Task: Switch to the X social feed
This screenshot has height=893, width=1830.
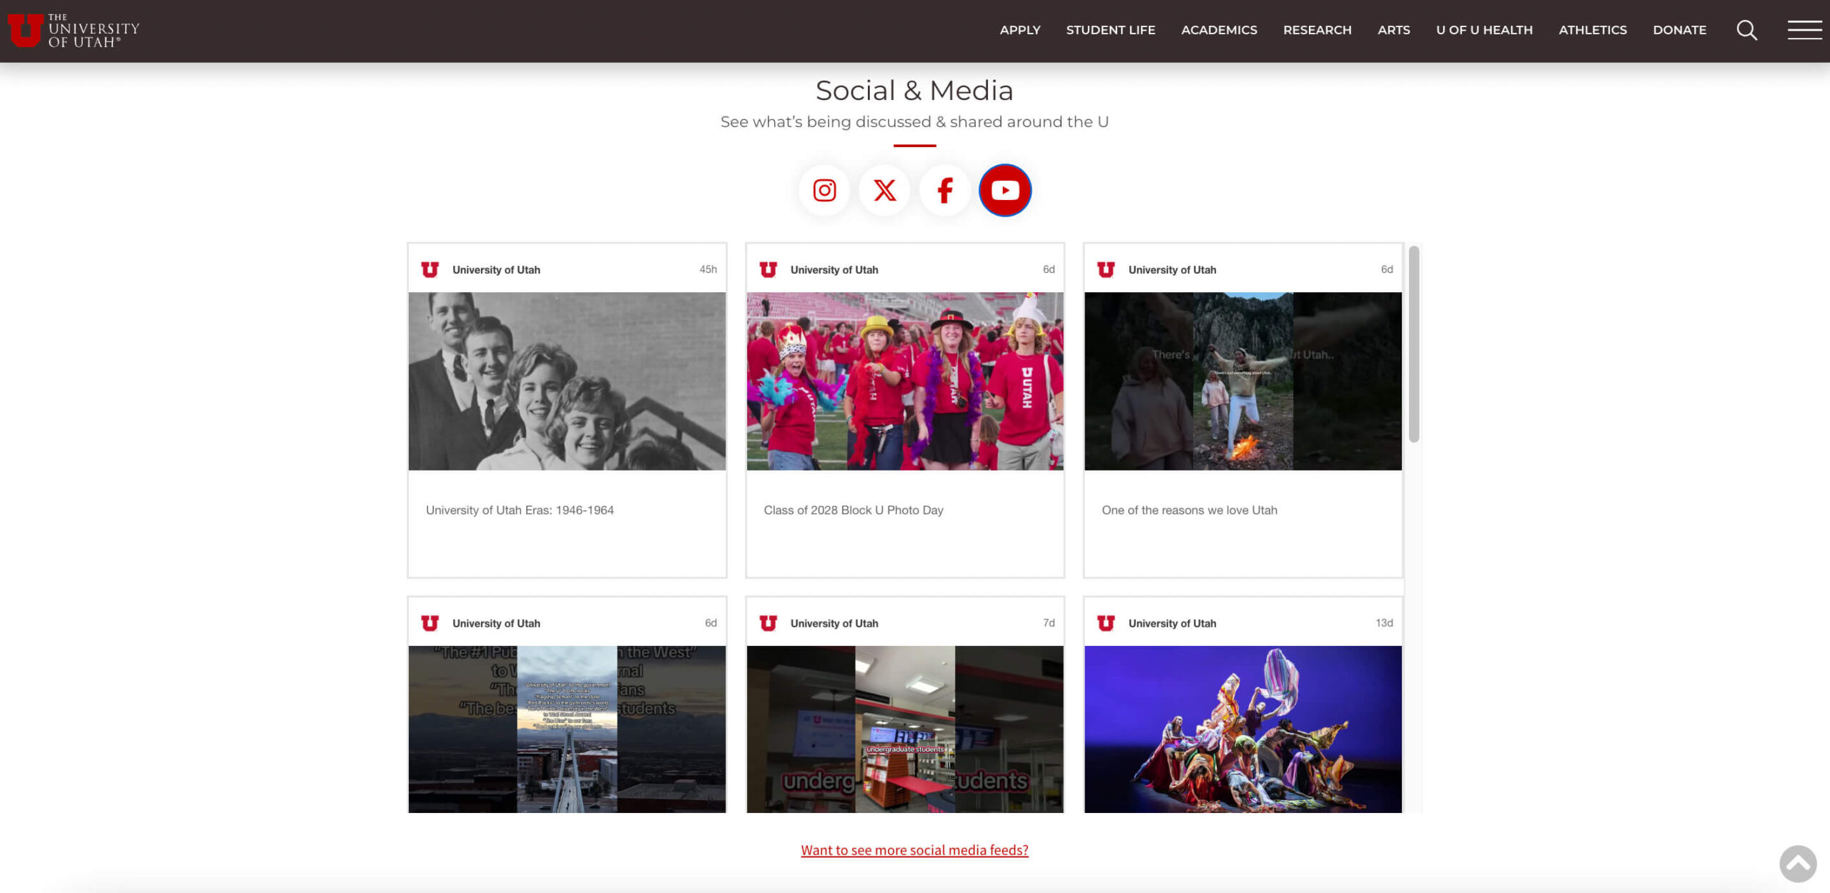Action: (884, 190)
